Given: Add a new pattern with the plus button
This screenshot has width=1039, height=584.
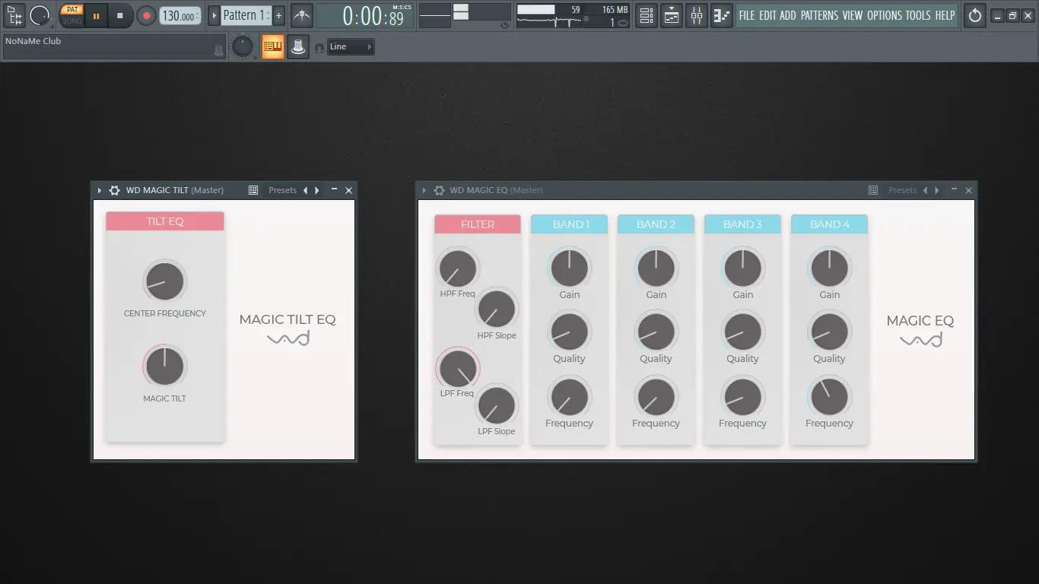Looking at the screenshot, I should tap(278, 15).
